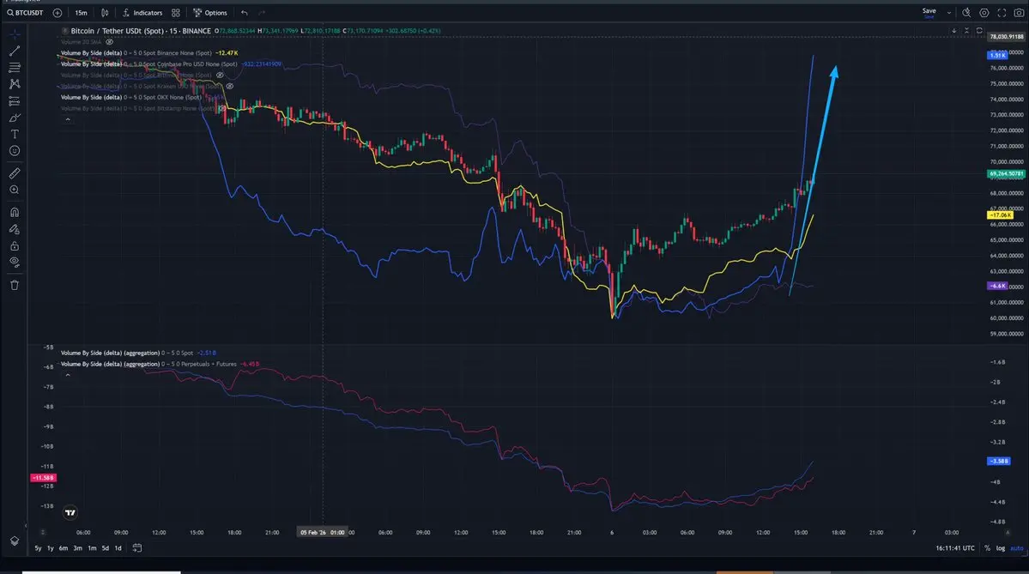Screen dimensions: 1029x574
Task: Open the object tree layers icon
Action: [x=15, y=541]
